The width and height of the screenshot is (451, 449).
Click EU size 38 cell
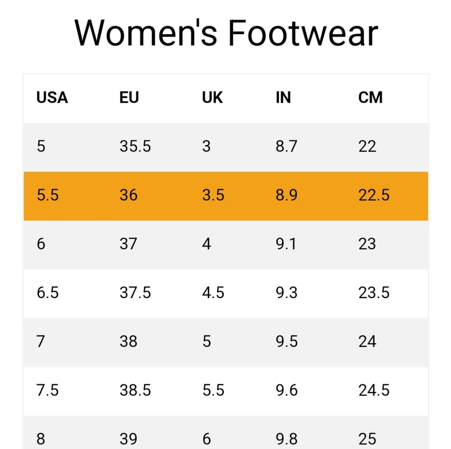(x=129, y=341)
